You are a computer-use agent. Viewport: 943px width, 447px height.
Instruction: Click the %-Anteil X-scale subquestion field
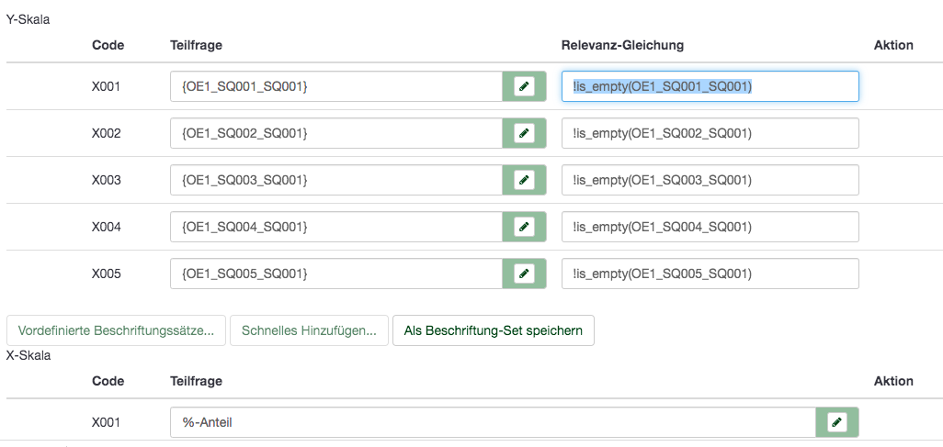point(492,422)
